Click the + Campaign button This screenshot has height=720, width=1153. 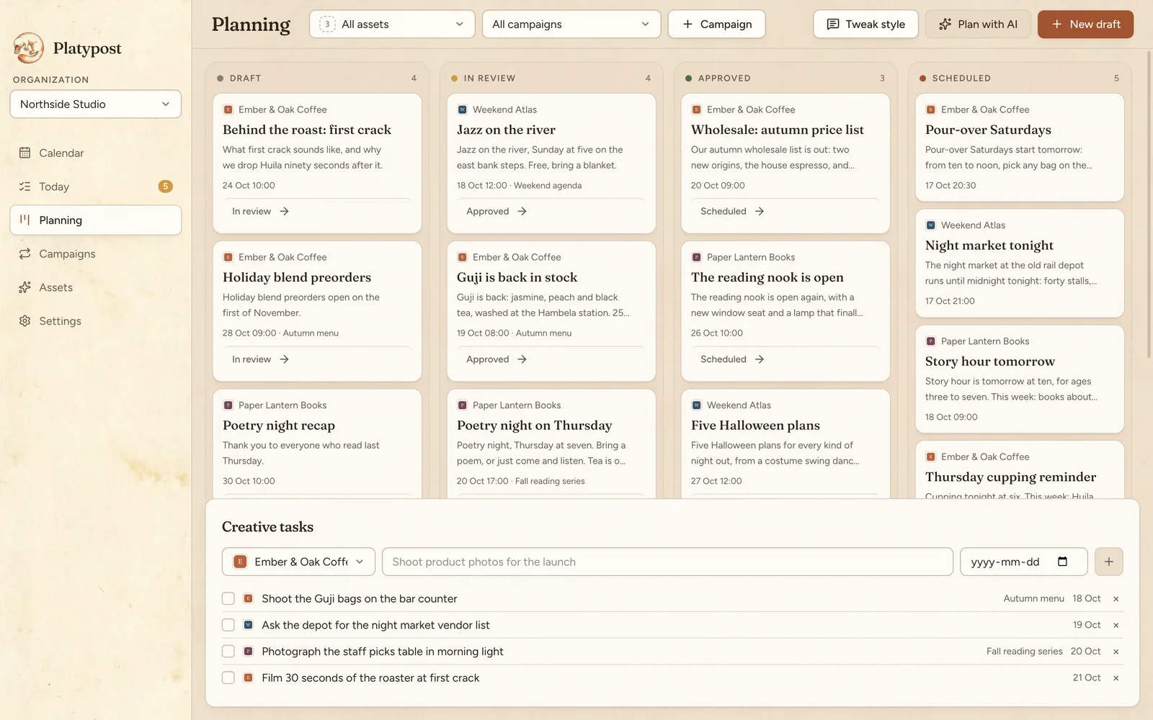[716, 24]
